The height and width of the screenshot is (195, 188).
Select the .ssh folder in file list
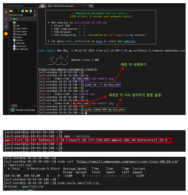[16, 26]
